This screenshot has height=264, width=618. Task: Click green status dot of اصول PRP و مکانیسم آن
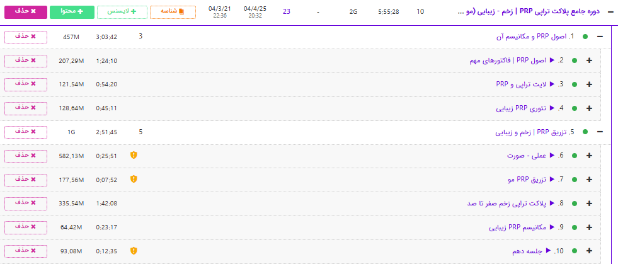click(585, 37)
